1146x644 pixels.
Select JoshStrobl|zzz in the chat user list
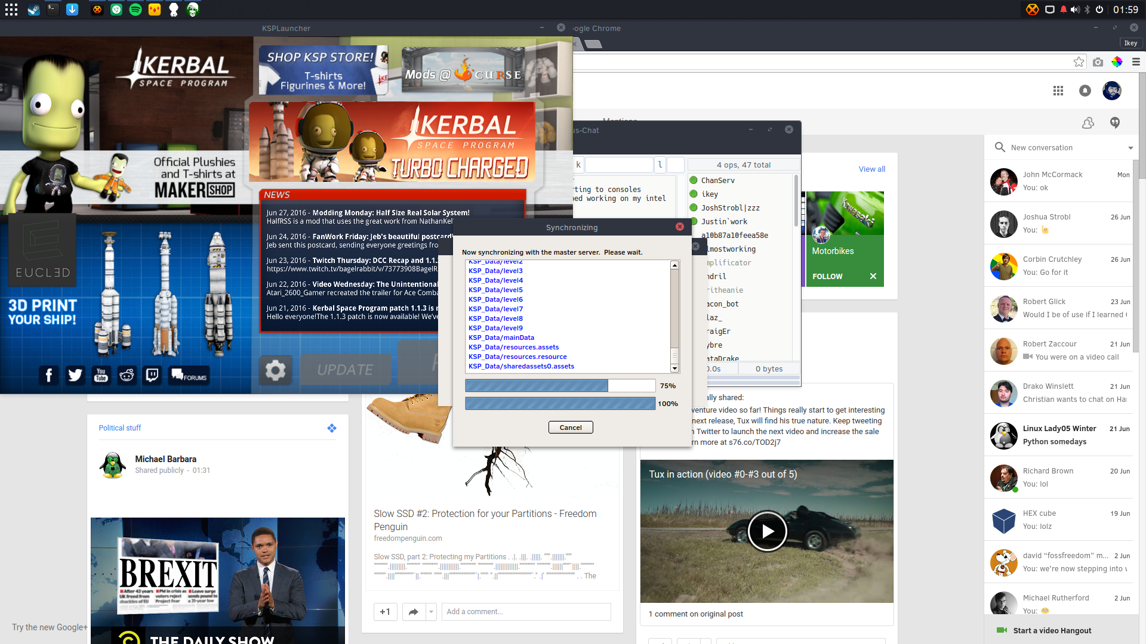pyautogui.click(x=731, y=208)
